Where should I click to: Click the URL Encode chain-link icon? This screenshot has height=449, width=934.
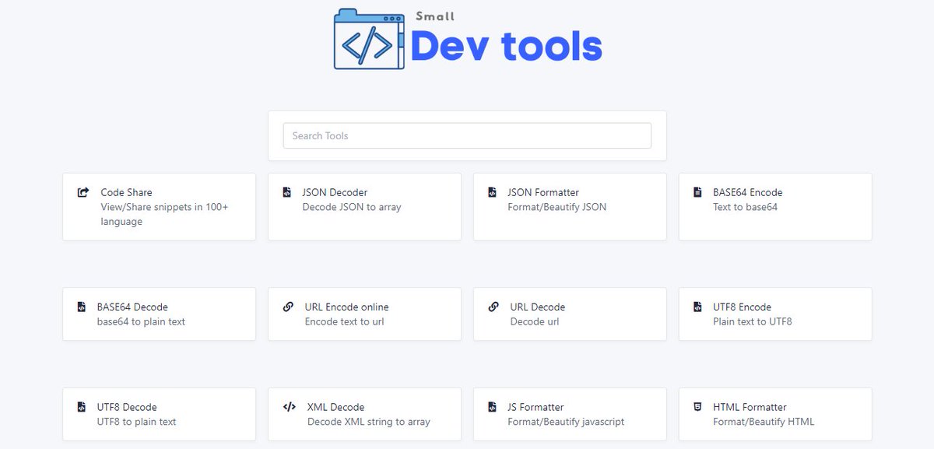click(x=287, y=307)
